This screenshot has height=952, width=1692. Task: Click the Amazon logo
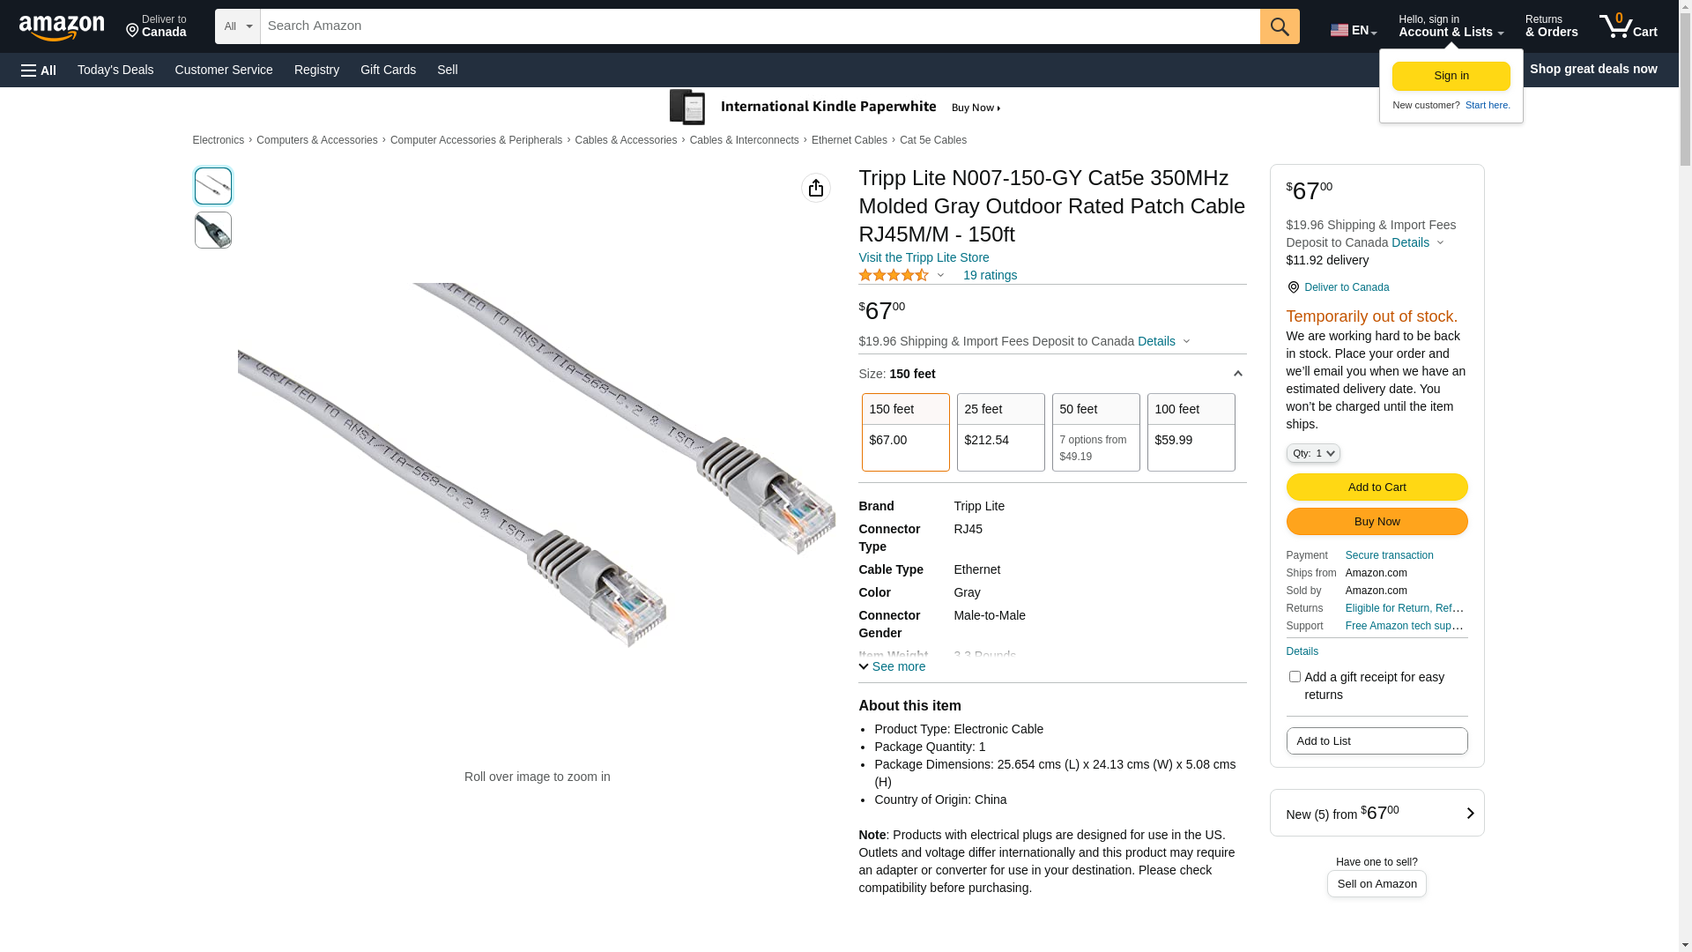point(62,27)
